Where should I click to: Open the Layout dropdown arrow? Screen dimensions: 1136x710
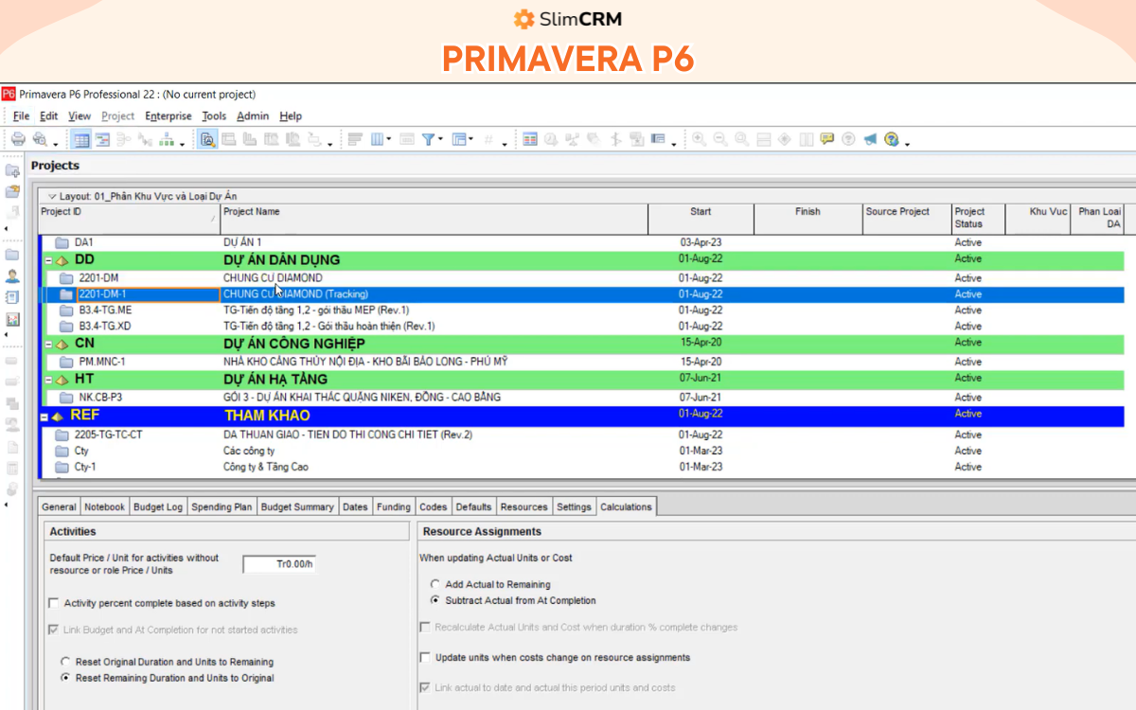52,196
